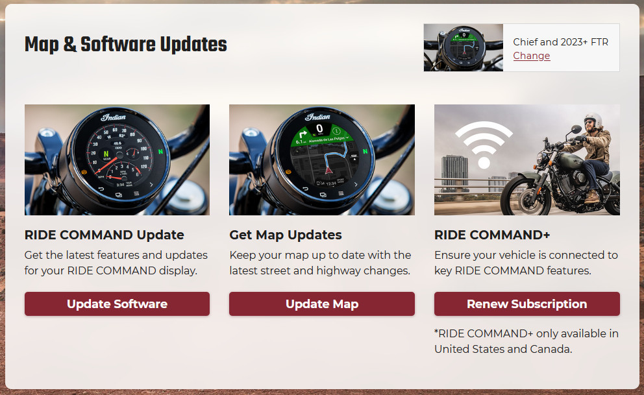The image size is (644, 395).
Task: Click the hamburger menu icon on navigation display image
Action: 340,193
